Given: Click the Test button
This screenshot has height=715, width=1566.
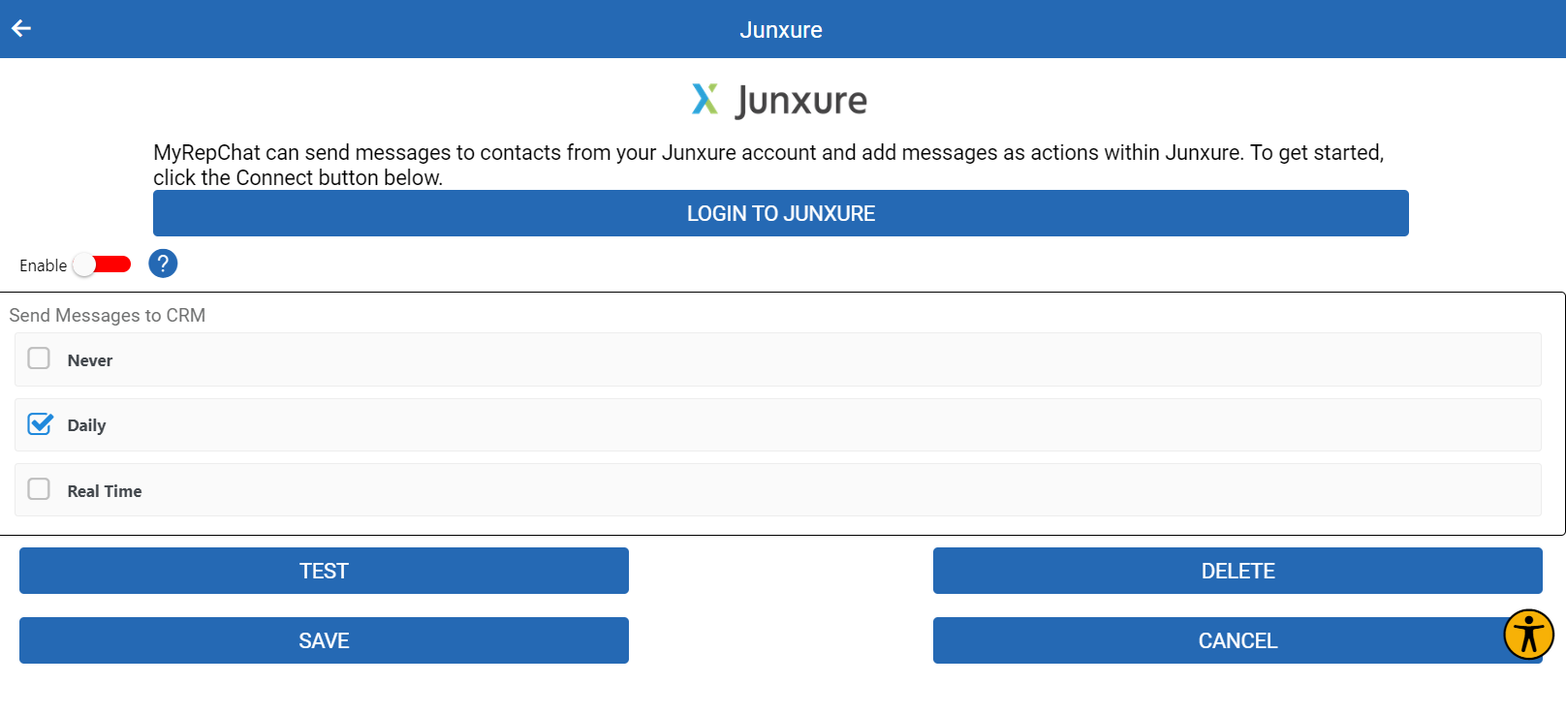Looking at the screenshot, I should click(x=324, y=571).
